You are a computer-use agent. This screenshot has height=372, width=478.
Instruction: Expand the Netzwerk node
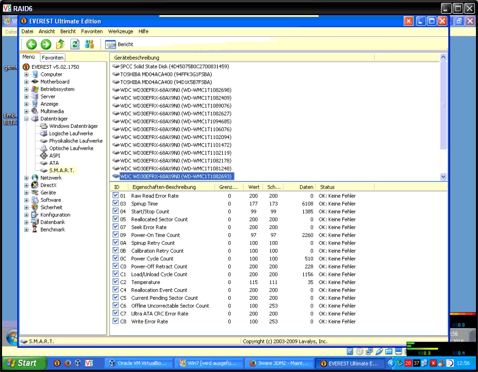(x=26, y=177)
